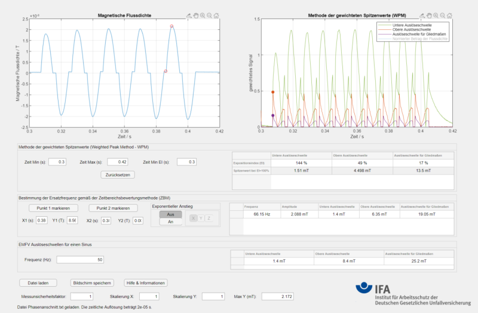Image resolution: width=478 pixels, height=313 pixels.
Task: Click the Zurücksetzen button
Action: point(120,175)
